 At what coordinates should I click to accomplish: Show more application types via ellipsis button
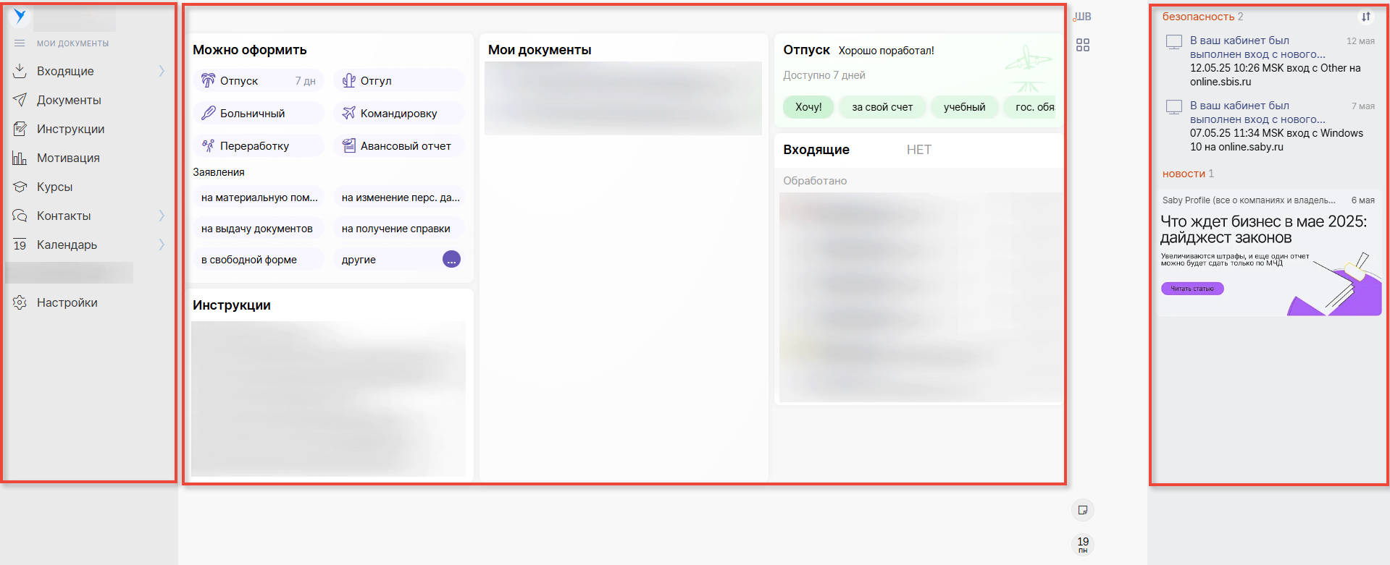click(x=451, y=259)
